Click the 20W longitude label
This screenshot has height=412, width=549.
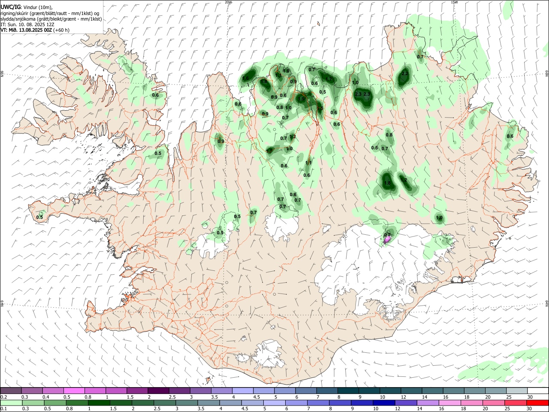[229, 2]
